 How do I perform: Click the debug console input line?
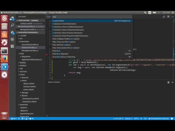[110, 116]
